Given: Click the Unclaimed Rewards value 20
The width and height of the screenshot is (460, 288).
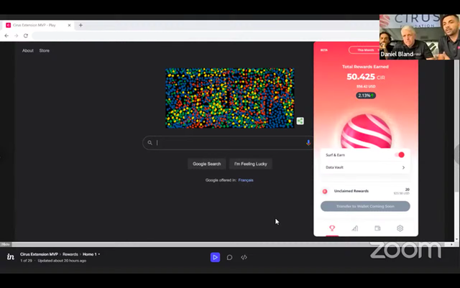Looking at the screenshot, I should (408, 190).
